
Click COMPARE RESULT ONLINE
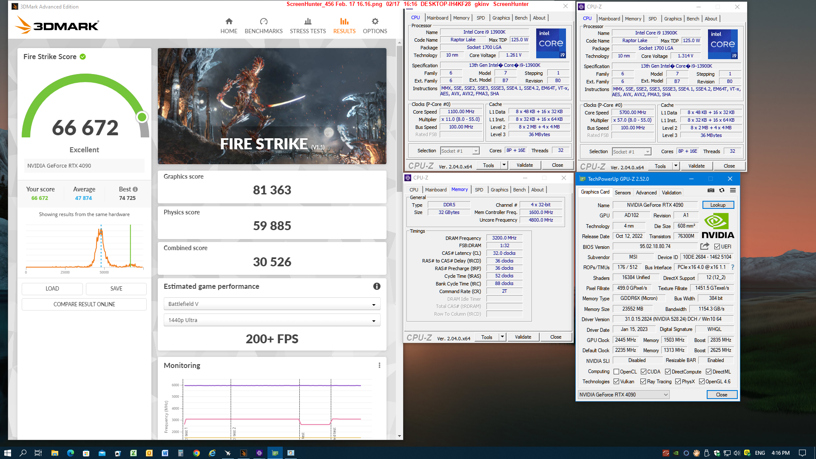click(84, 304)
